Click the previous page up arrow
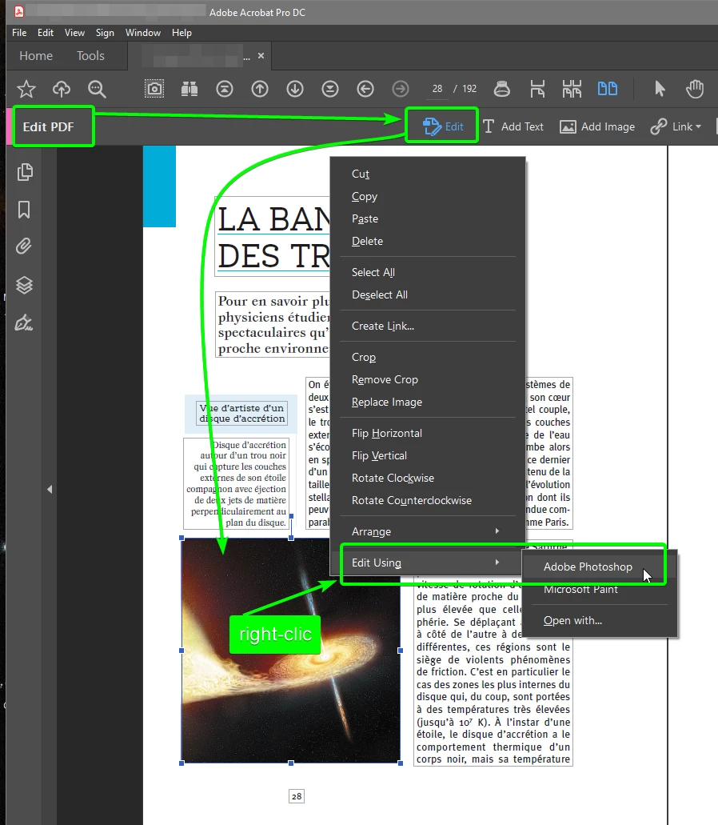 coord(260,89)
